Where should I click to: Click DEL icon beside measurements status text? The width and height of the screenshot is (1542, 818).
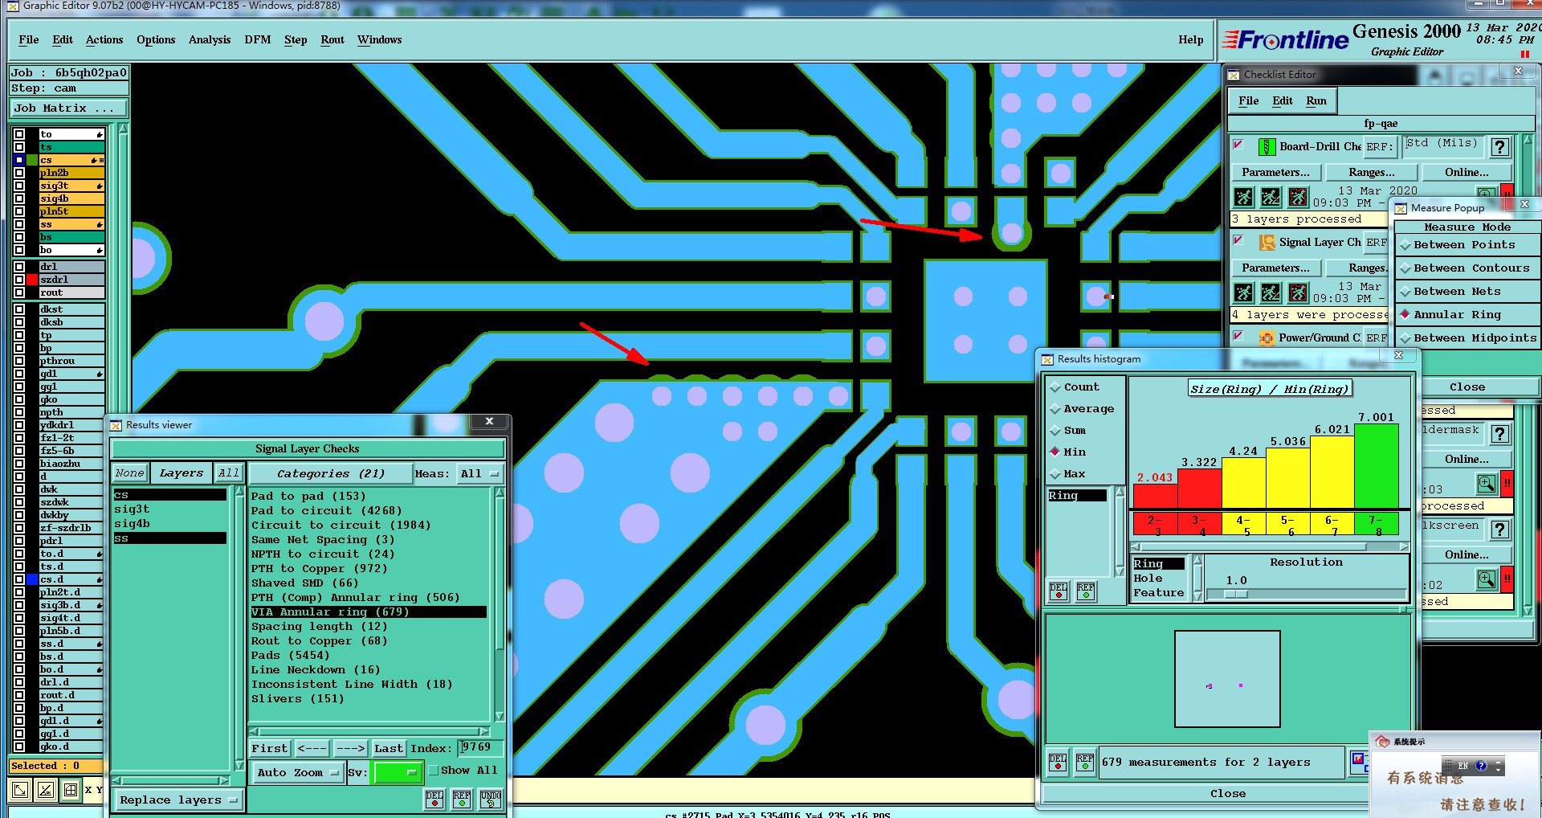(1058, 763)
